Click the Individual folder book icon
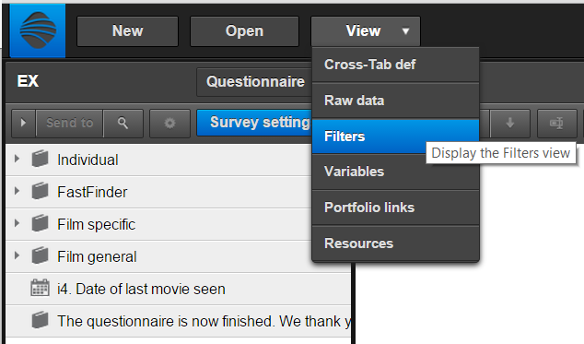Viewport: 584px width, 344px height. coord(40,159)
